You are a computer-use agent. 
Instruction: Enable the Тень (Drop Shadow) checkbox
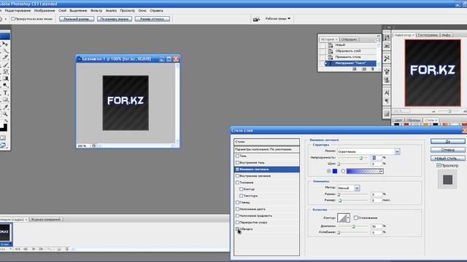tap(237, 156)
